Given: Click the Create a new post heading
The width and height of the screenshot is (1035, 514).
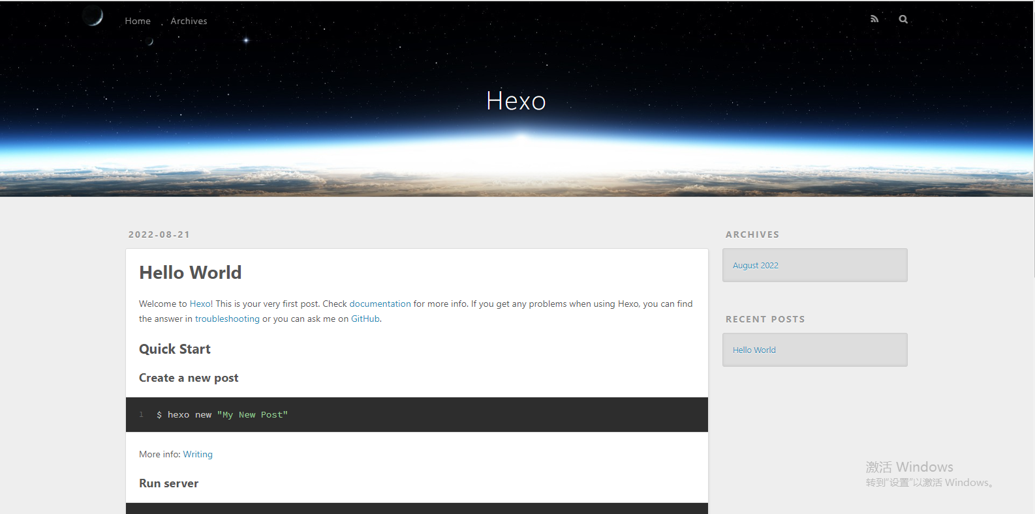Looking at the screenshot, I should 189,378.
